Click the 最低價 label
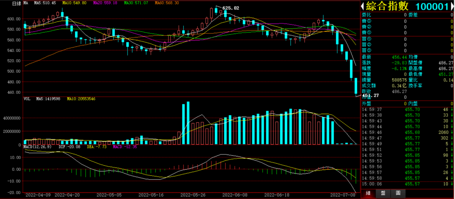This screenshot has height=199, width=455. pos(415,74)
